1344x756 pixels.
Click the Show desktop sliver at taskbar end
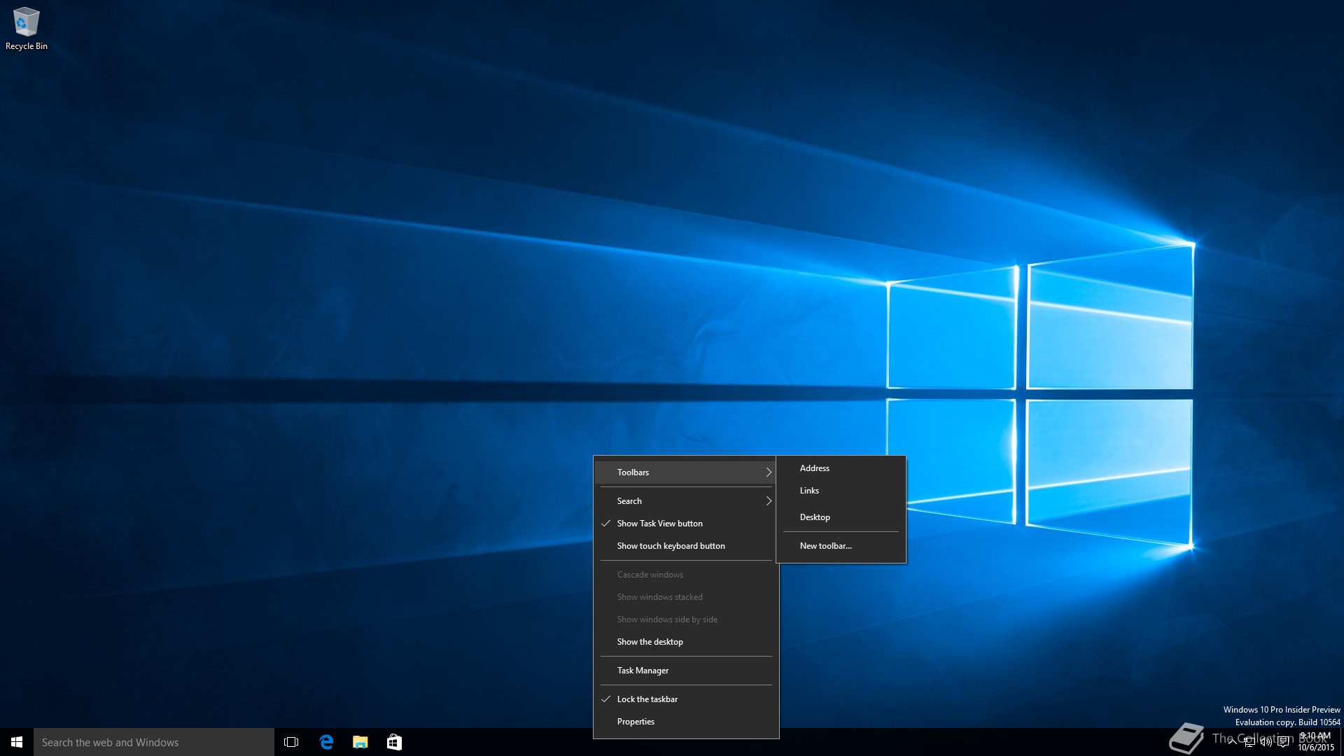(x=1342, y=742)
